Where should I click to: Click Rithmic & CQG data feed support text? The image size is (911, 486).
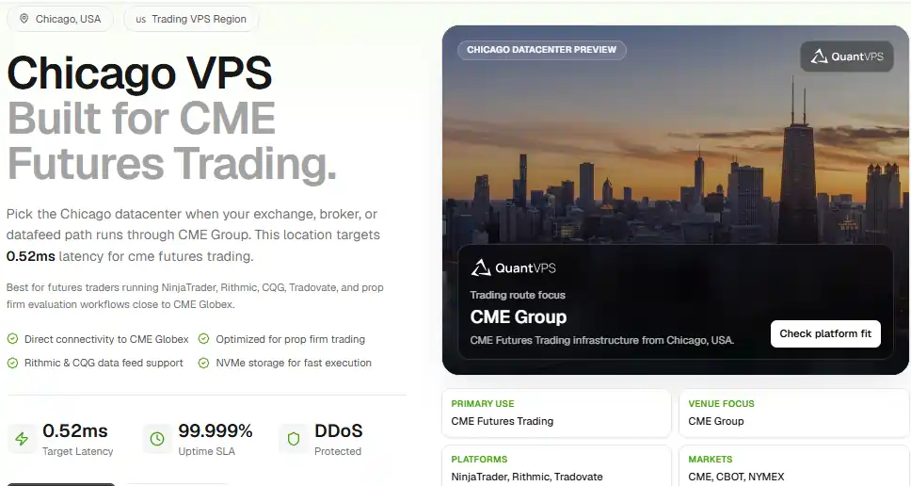pos(104,363)
